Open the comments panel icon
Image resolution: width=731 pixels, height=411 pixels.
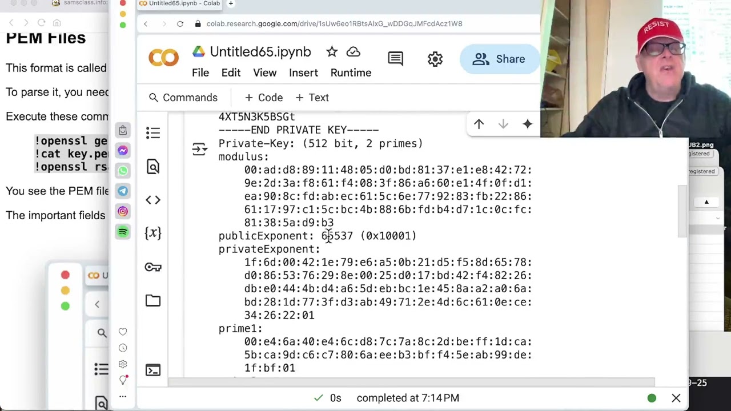pyautogui.click(x=395, y=59)
